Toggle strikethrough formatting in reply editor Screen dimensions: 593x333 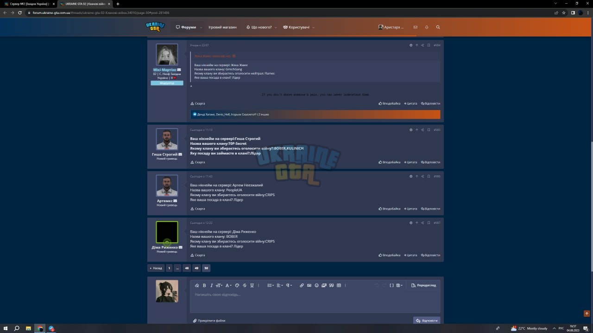tap(245, 285)
